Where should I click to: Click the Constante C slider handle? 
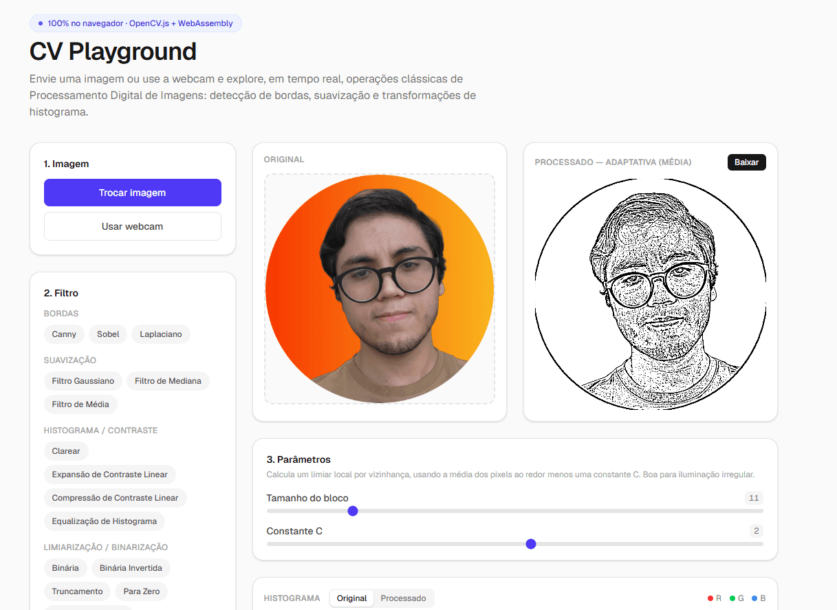click(531, 544)
